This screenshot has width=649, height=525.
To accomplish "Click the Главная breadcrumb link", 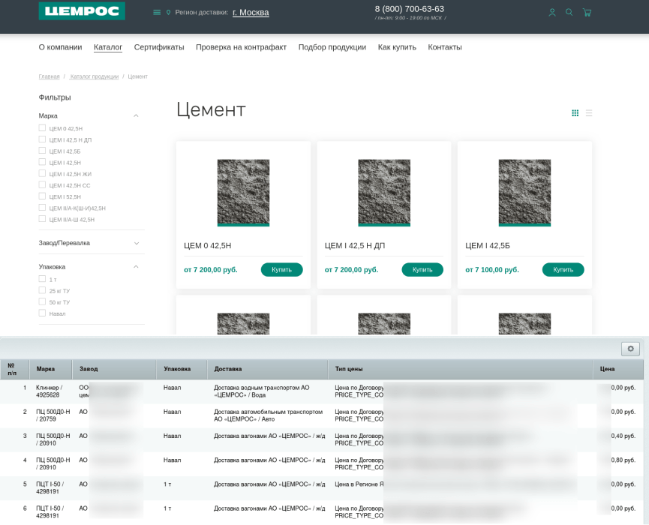I will pos(49,76).
